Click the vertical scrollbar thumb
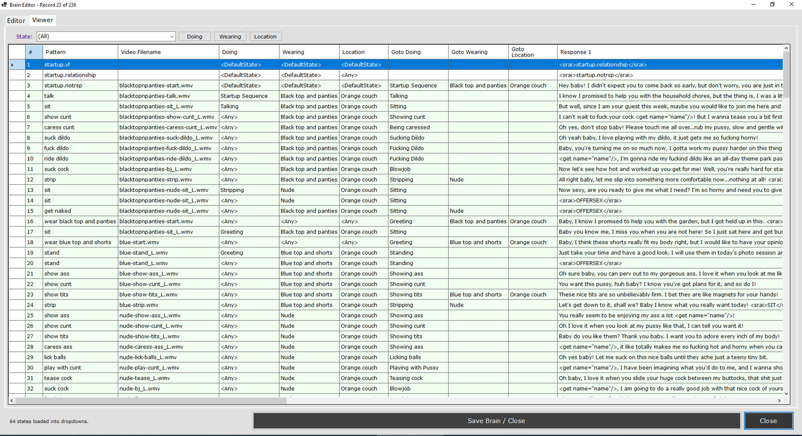This screenshot has height=436, width=802. tap(786, 75)
